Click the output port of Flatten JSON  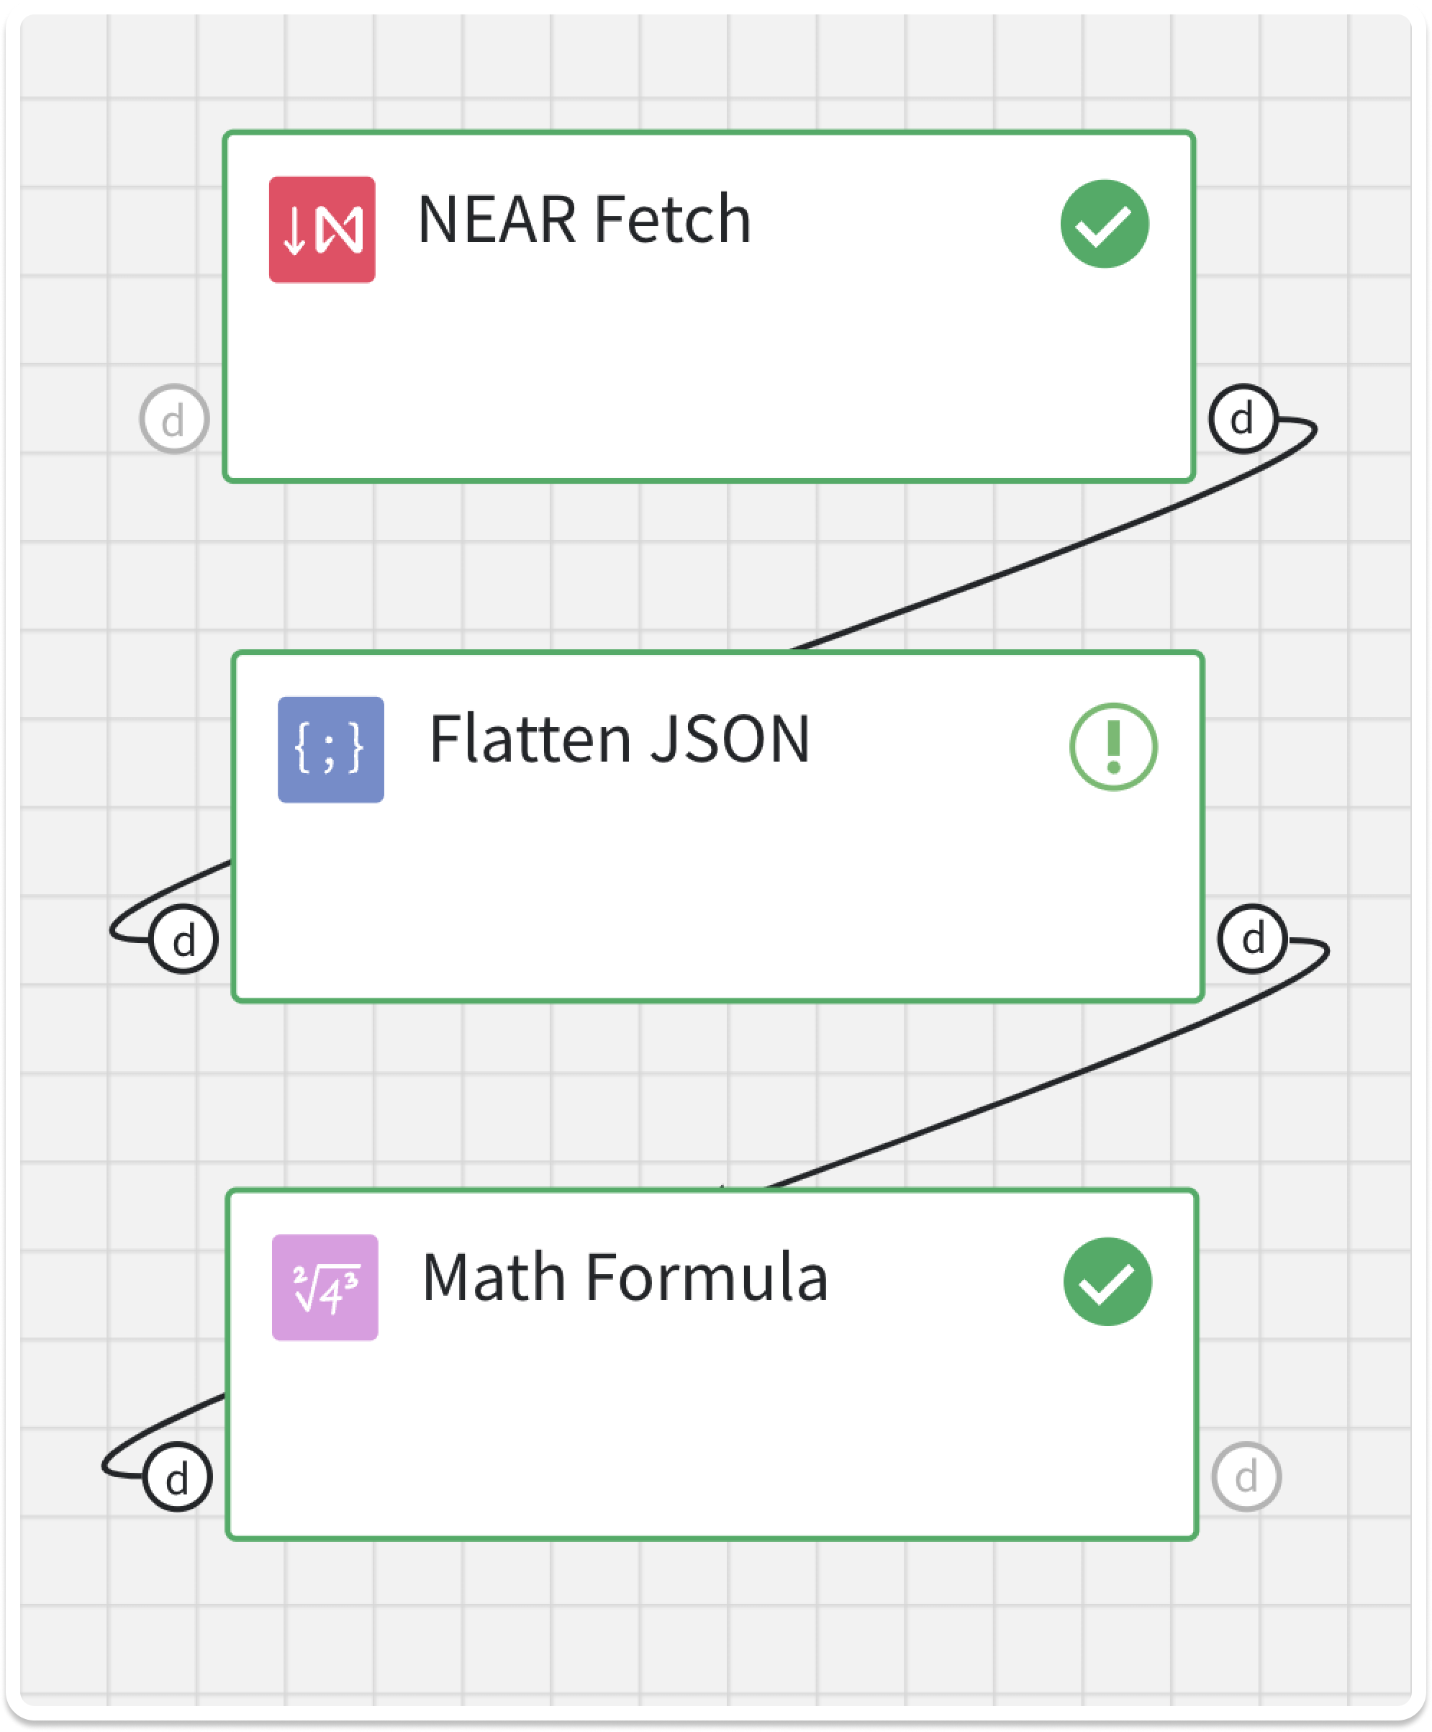coord(1254,939)
